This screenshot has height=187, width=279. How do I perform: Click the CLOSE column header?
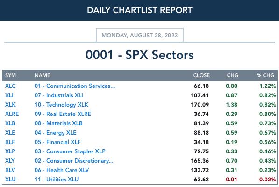(x=201, y=75)
